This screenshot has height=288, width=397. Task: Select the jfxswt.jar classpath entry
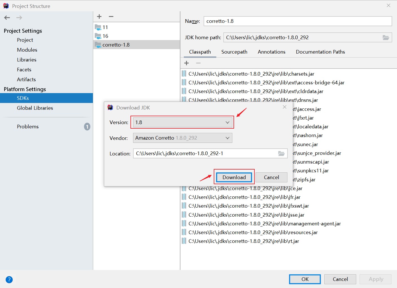click(249, 206)
